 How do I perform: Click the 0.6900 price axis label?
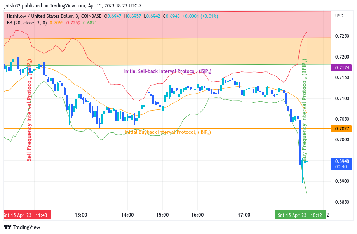click(x=342, y=181)
